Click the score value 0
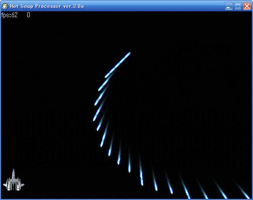The width and height of the screenshot is (253, 200). point(28,15)
